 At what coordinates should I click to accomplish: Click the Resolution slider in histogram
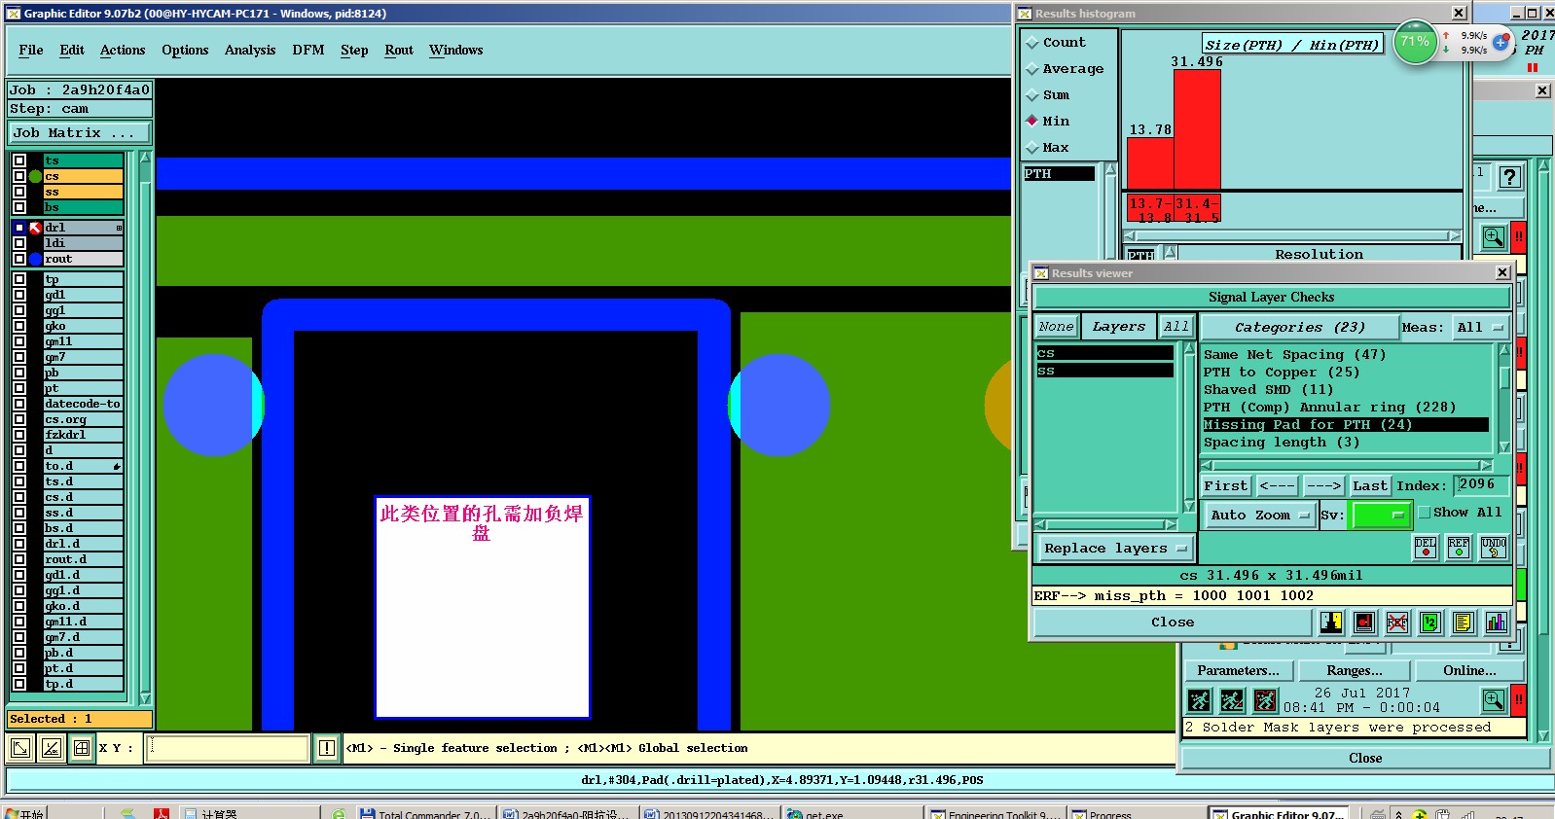pyautogui.click(x=1292, y=235)
